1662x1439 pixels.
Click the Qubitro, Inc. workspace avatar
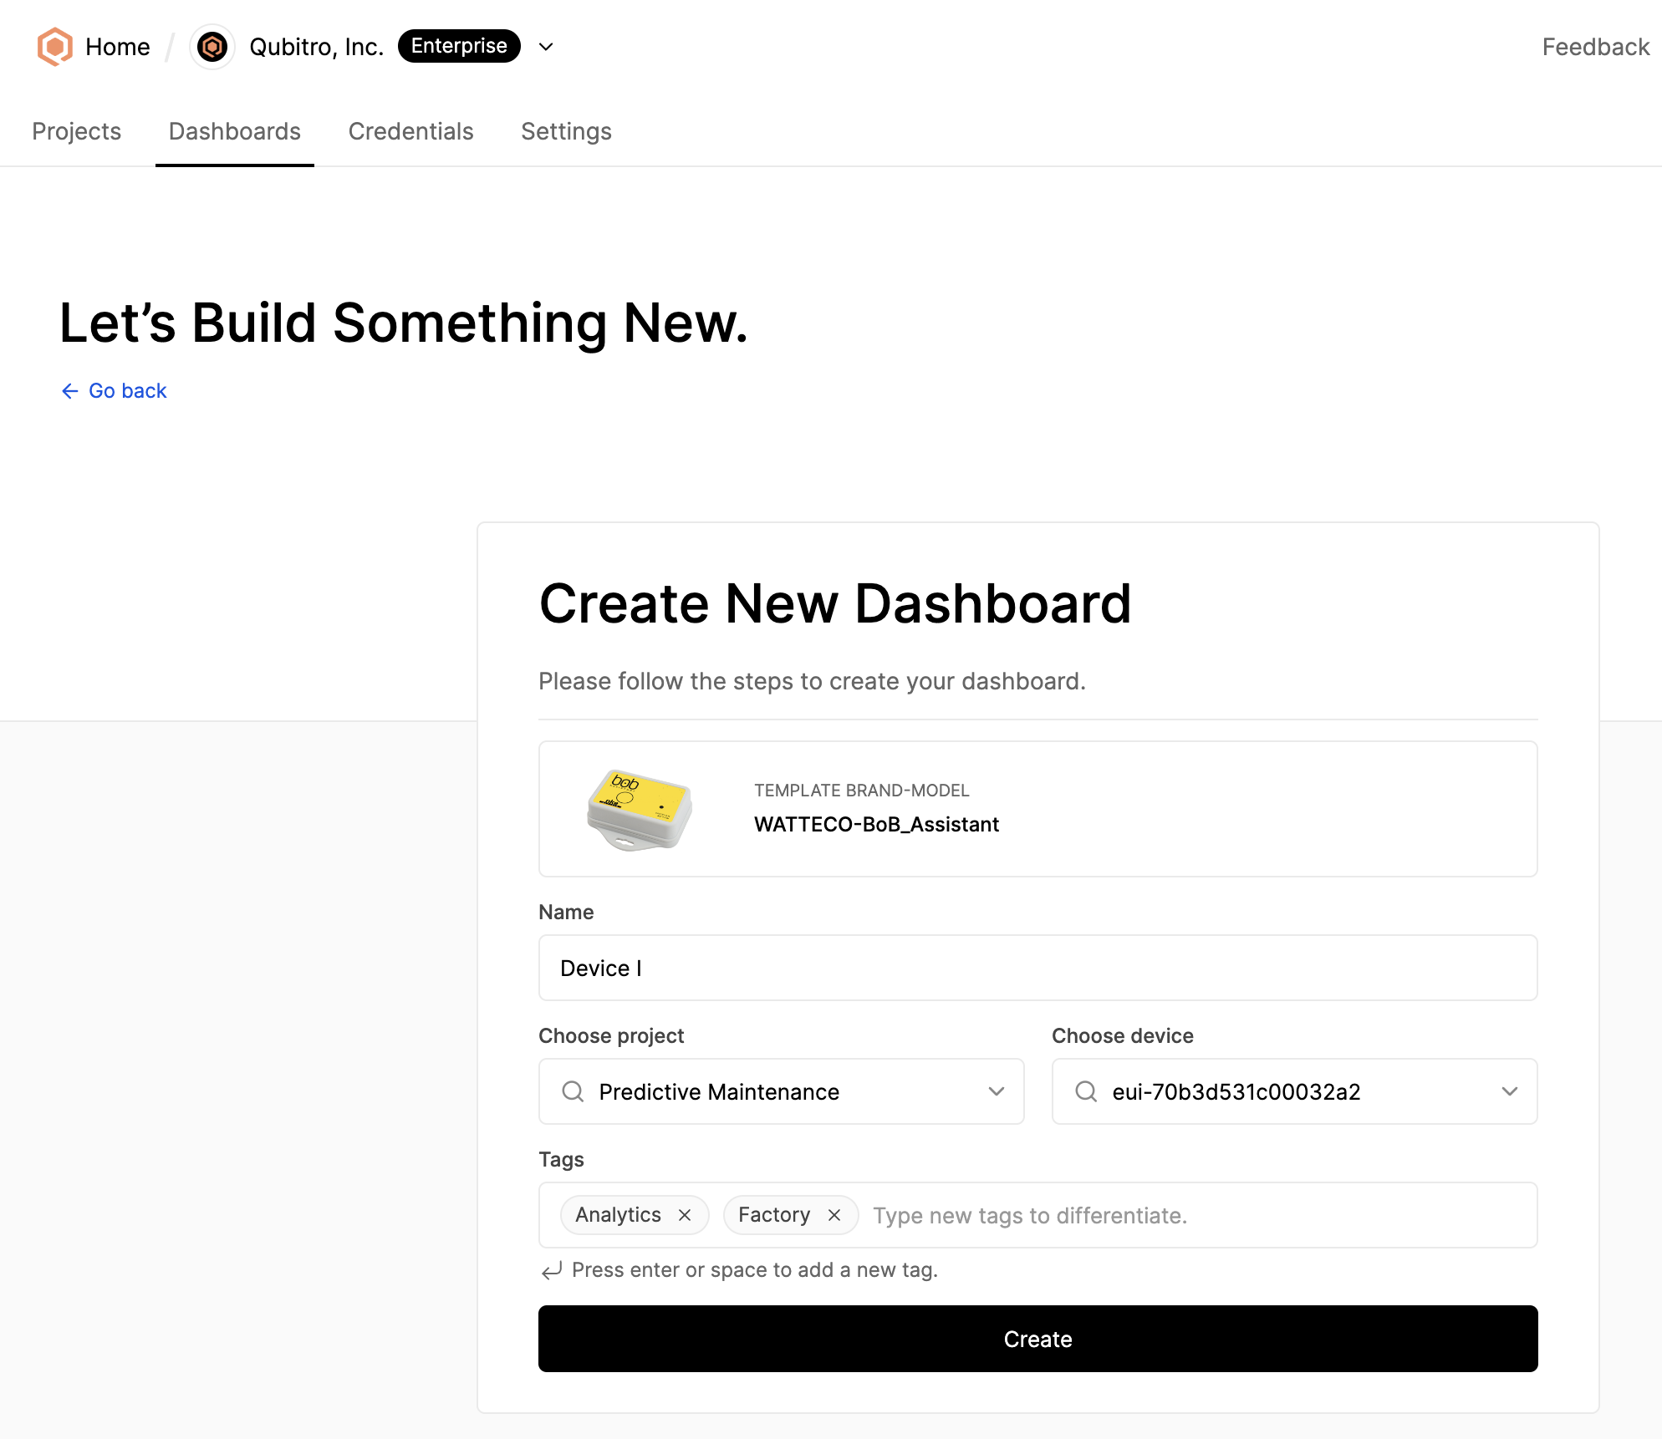pyautogui.click(x=212, y=47)
